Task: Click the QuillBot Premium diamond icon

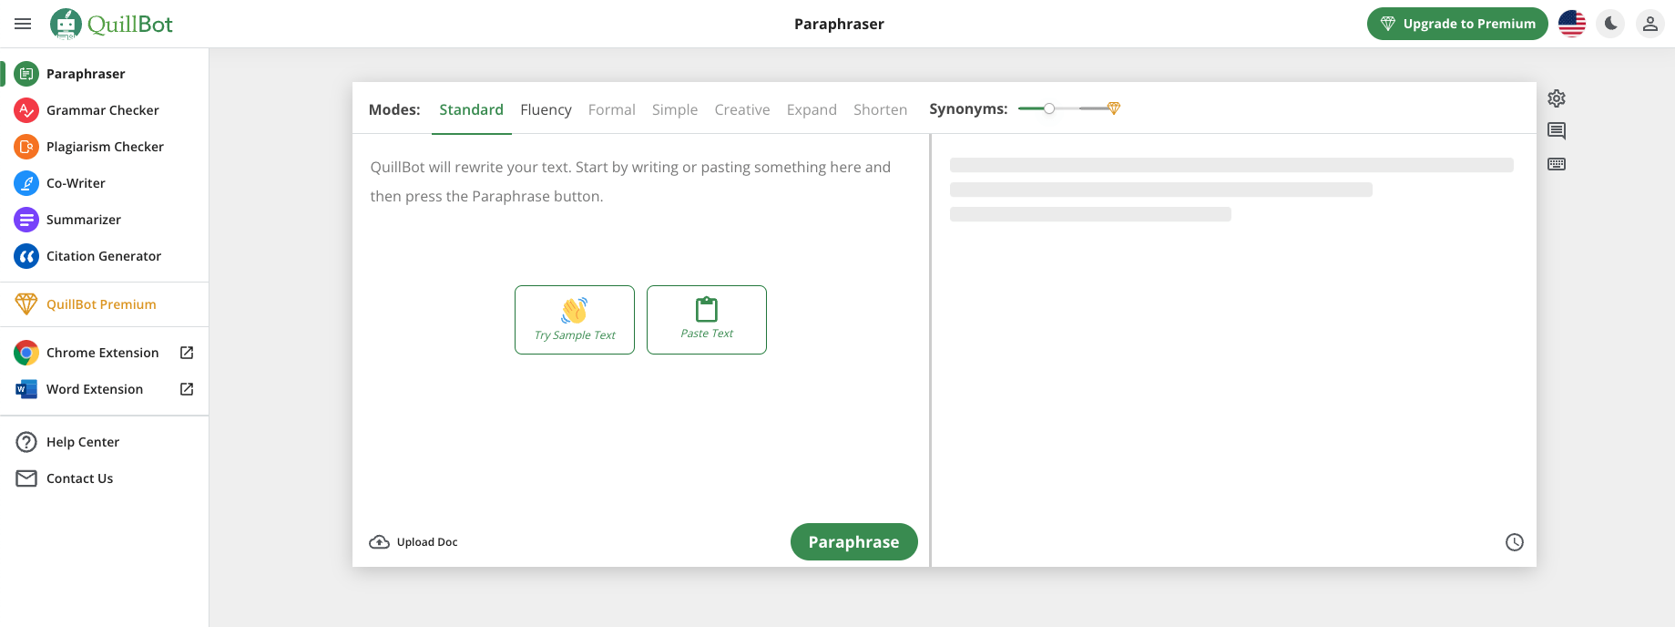Action: click(26, 304)
